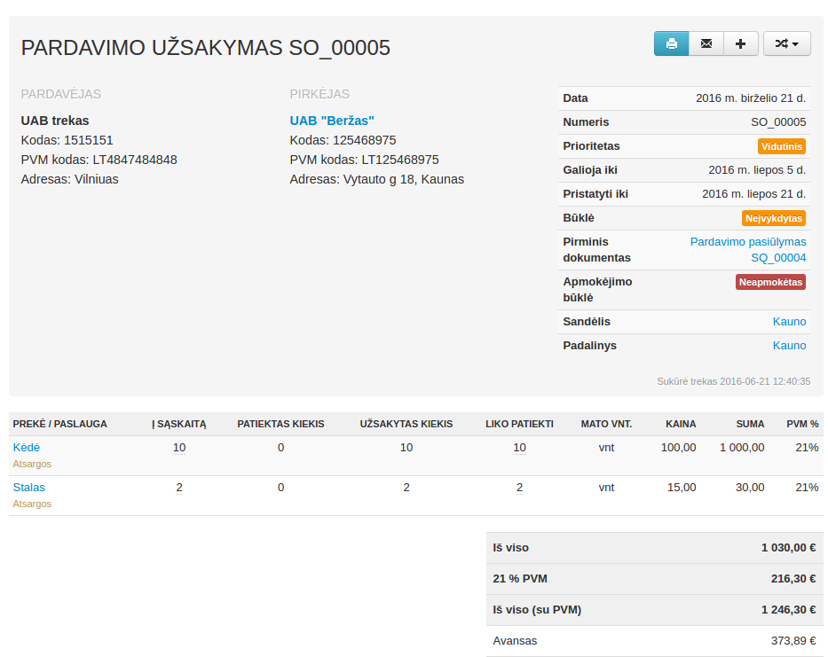Open buyer UAB "Beržas" link
Image resolution: width=828 pixels, height=657 pixels.
332,121
